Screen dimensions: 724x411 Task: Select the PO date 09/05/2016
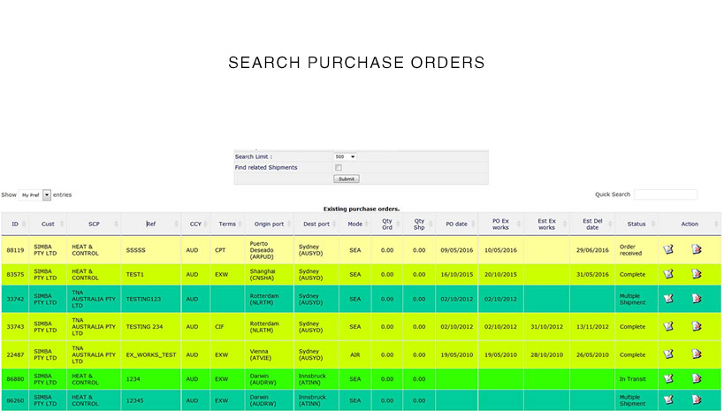pos(457,250)
